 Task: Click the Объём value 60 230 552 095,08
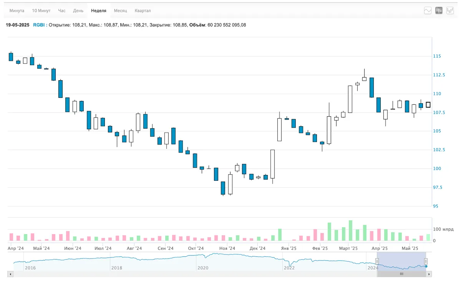click(227, 25)
